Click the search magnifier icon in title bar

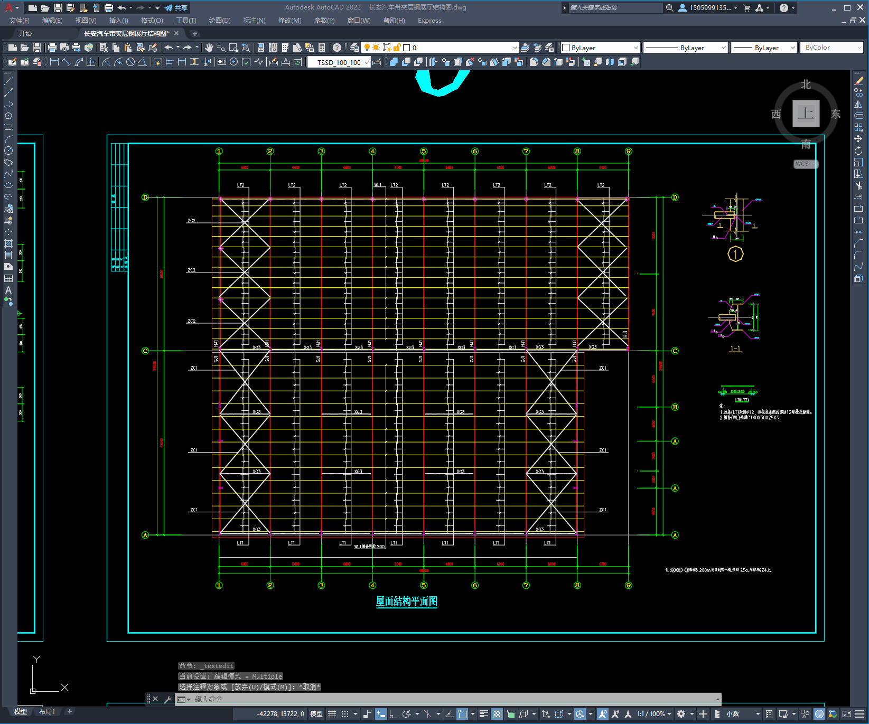tap(669, 8)
